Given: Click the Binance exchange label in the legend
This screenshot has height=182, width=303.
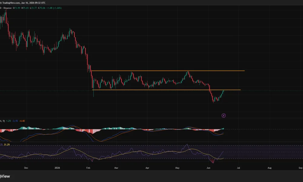Looking at the screenshot, I should (7, 8).
